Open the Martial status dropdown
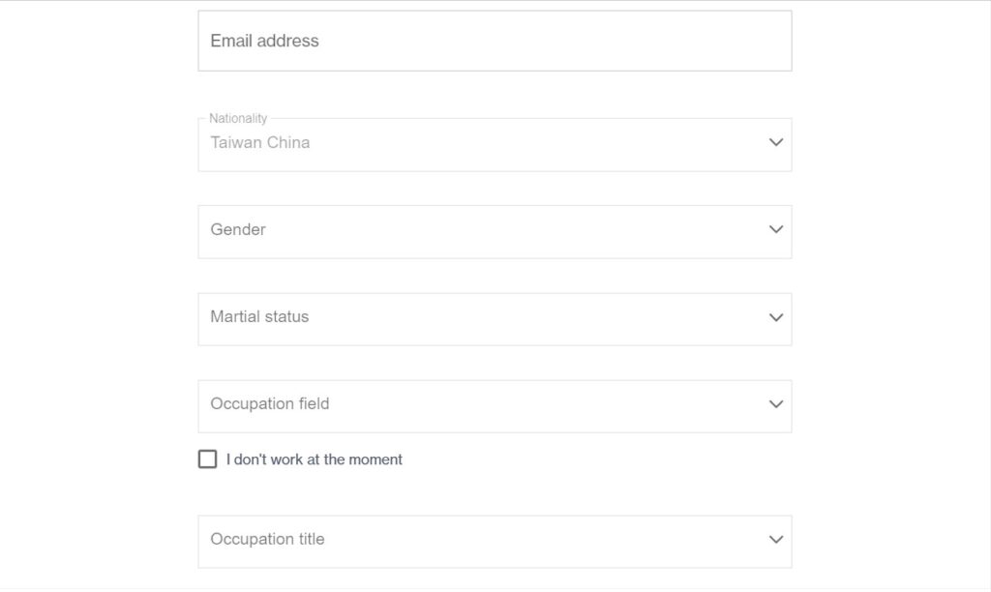 coord(495,318)
